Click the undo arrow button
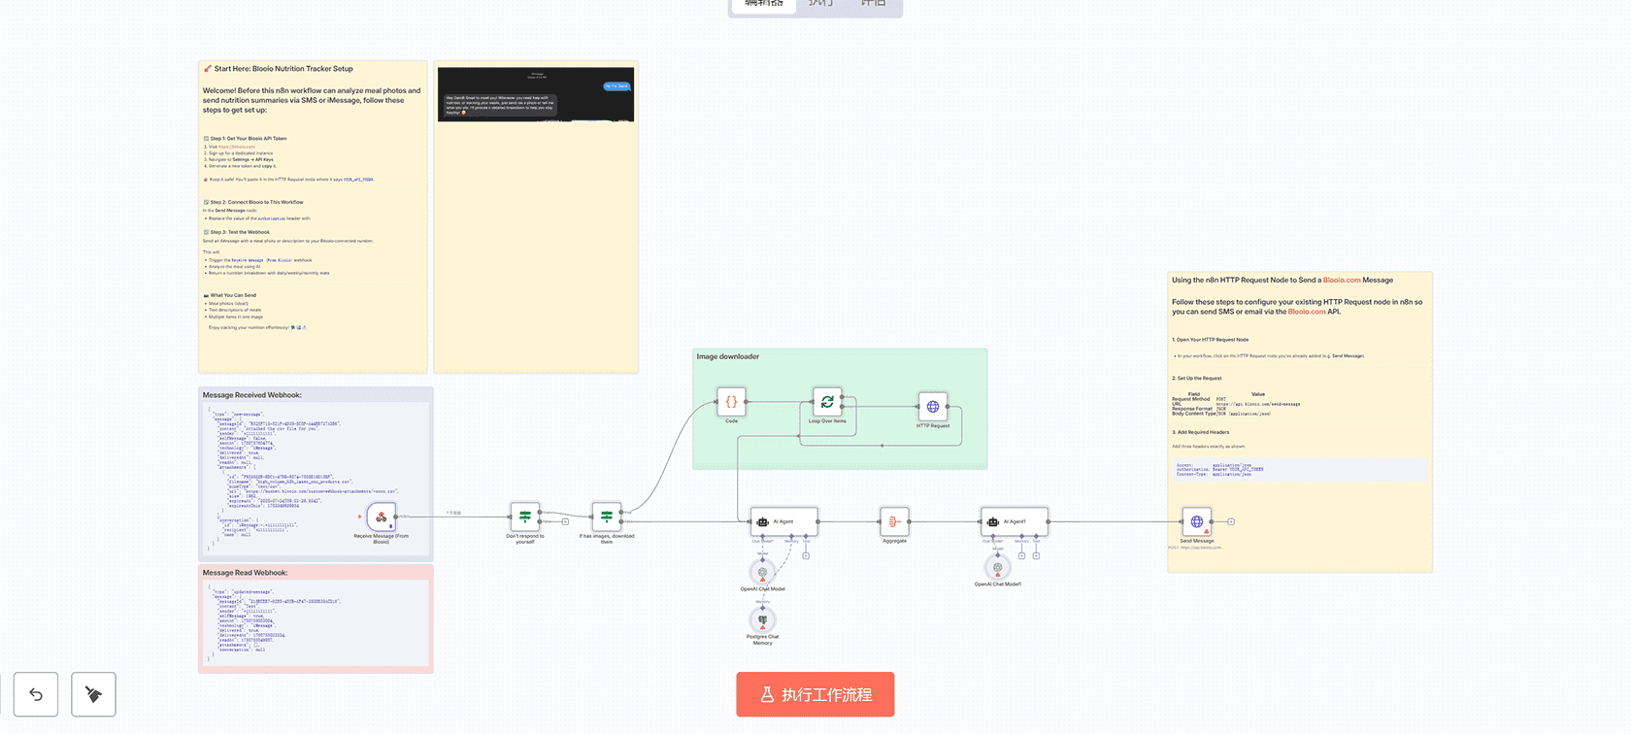This screenshot has width=1631, height=734. tap(36, 694)
